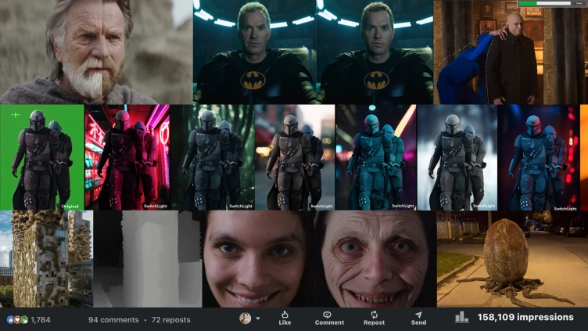This screenshot has width=588, height=331.
Task: Open the Comment speech bubble icon
Action: click(x=328, y=315)
